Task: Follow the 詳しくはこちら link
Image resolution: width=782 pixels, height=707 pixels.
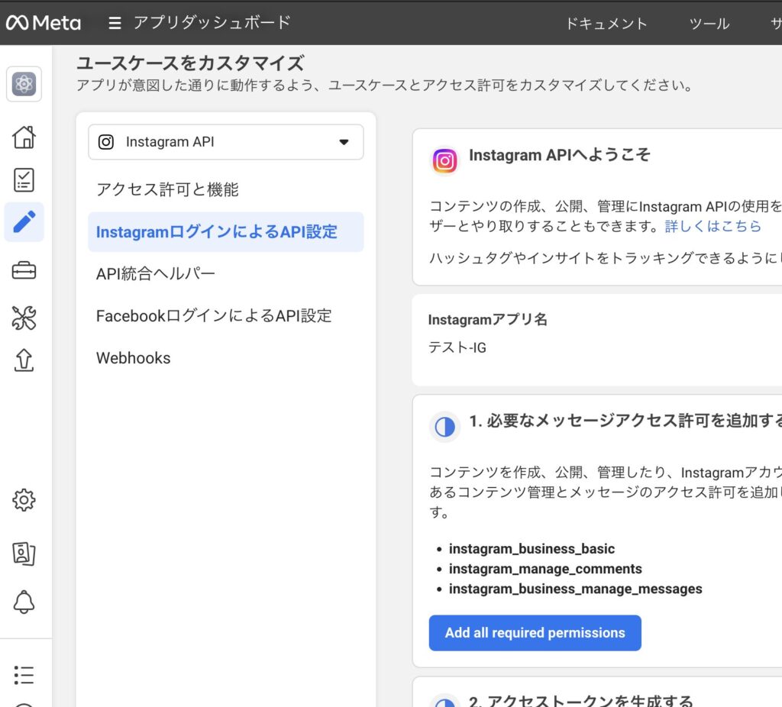Action: [713, 226]
